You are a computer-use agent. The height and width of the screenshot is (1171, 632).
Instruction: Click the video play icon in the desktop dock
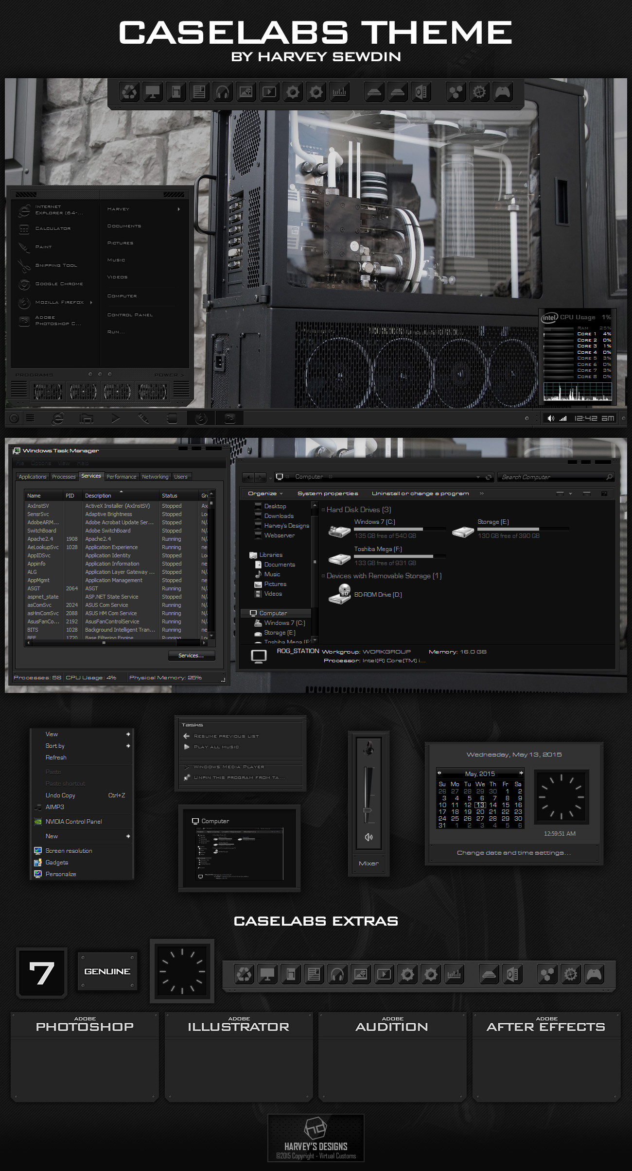click(269, 92)
